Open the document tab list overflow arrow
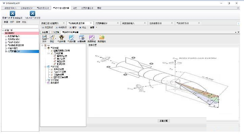Viewport: 244px width, 134px height. click(x=238, y=23)
